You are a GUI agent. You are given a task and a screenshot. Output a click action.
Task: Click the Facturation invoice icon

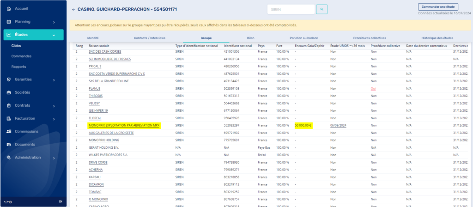tap(9, 119)
